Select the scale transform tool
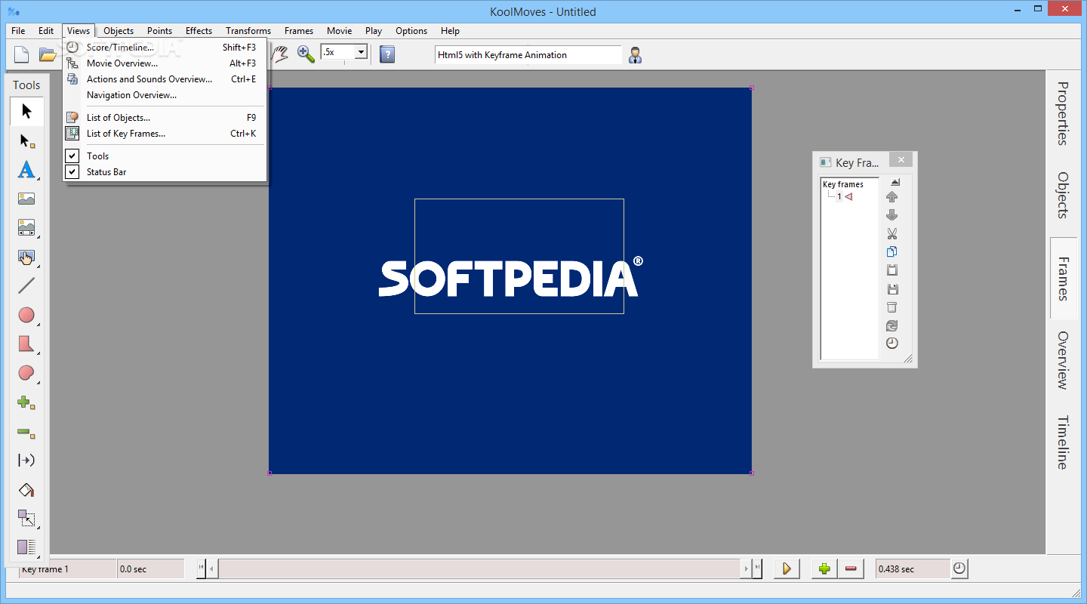 (x=26, y=519)
